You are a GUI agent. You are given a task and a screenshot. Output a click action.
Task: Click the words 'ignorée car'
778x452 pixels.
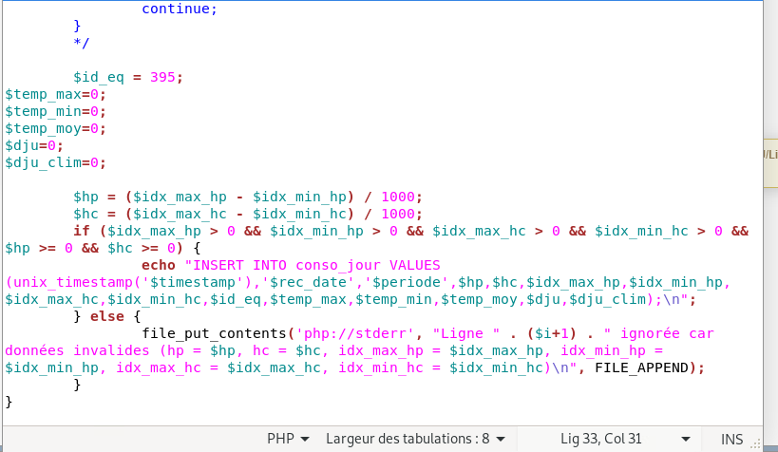(x=667, y=333)
